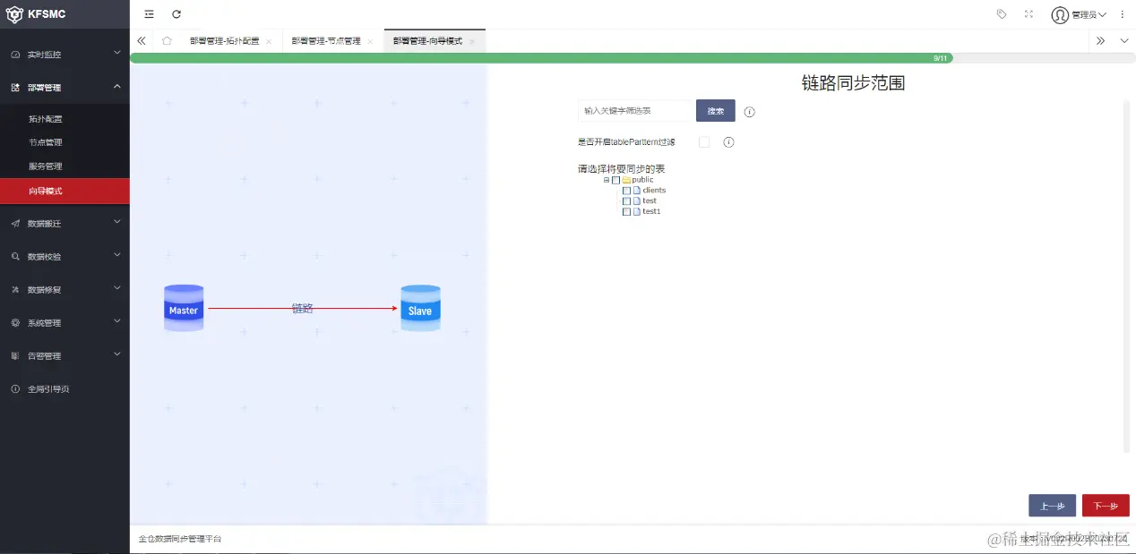
Task: Click the KFSMC logo icon
Action: point(14,13)
